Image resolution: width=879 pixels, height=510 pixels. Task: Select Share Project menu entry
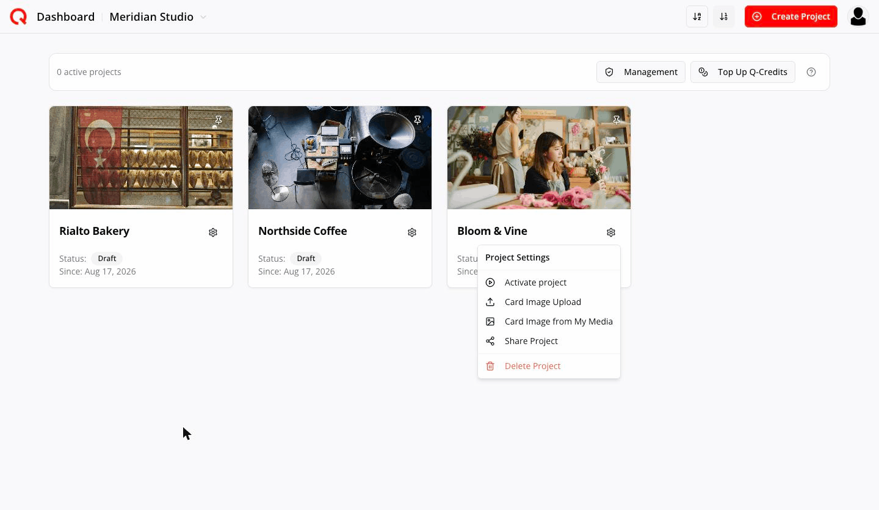tap(549, 341)
